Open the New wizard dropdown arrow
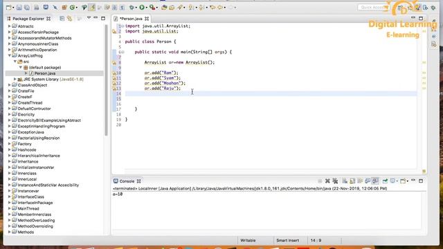 coord(13,8)
